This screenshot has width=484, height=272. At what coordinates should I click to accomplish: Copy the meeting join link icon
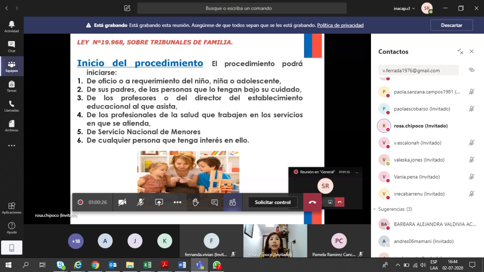tap(471, 70)
